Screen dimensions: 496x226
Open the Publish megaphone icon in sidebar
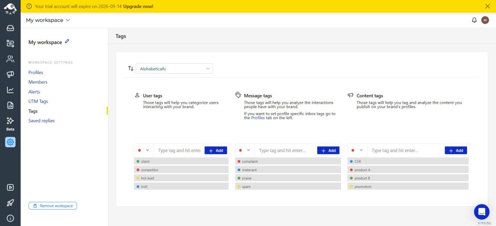[x=10, y=74]
